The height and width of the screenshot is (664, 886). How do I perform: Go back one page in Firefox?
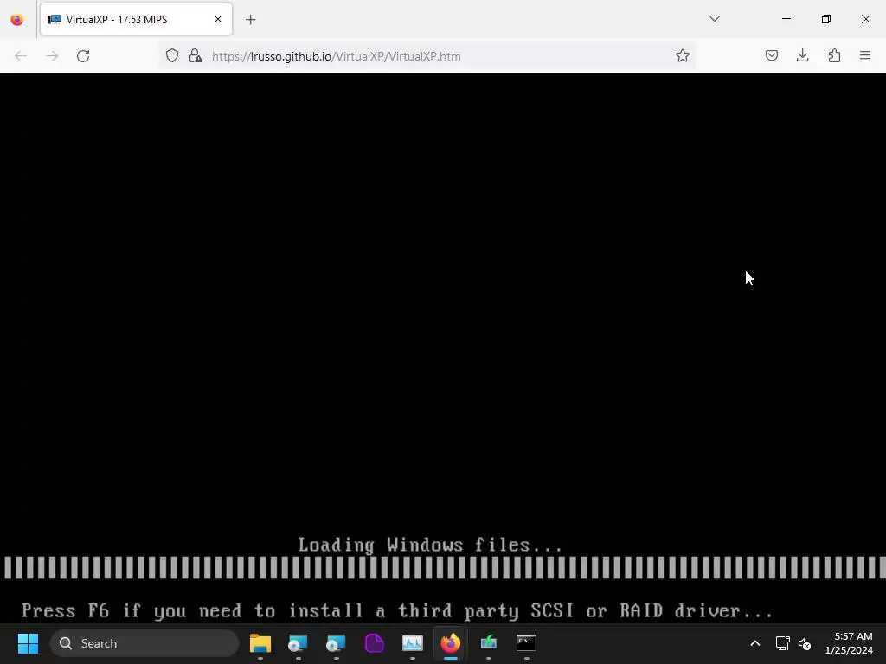21,56
